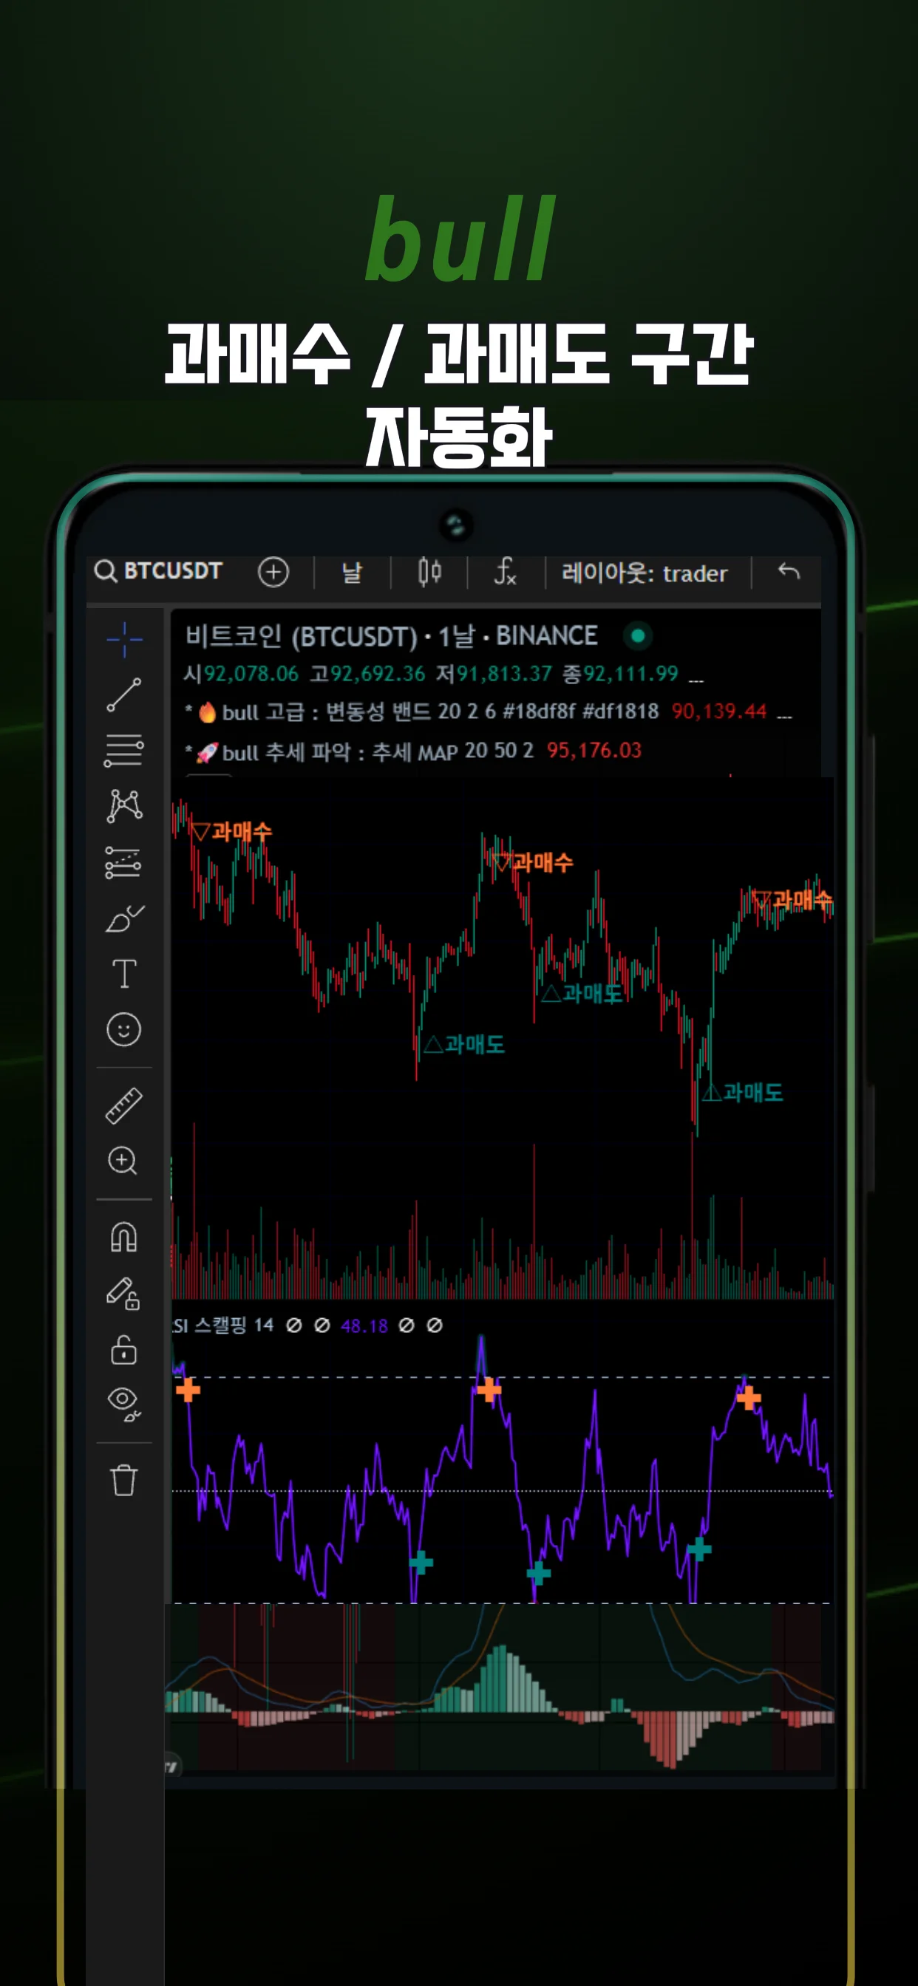Open the forecasting and measurement tool
Image resolution: width=918 pixels, height=1986 pixels.
click(x=124, y=862)
